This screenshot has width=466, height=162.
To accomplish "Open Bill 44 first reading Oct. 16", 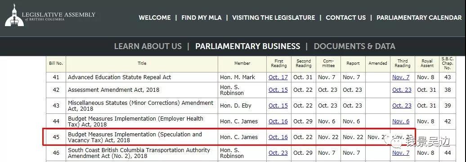I will point(278,121).
